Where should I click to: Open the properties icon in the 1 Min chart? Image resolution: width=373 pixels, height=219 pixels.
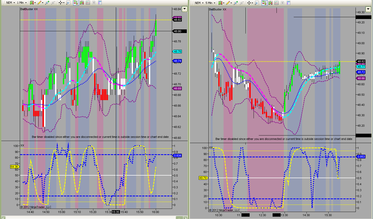(100, 3)
